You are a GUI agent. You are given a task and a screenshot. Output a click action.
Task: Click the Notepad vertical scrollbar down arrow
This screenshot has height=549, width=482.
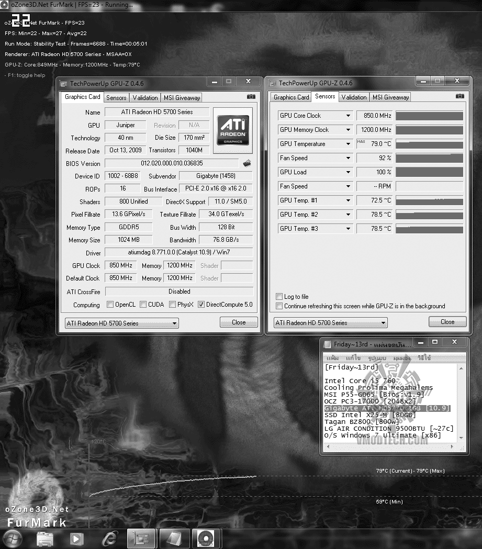(x=462, y=438)
